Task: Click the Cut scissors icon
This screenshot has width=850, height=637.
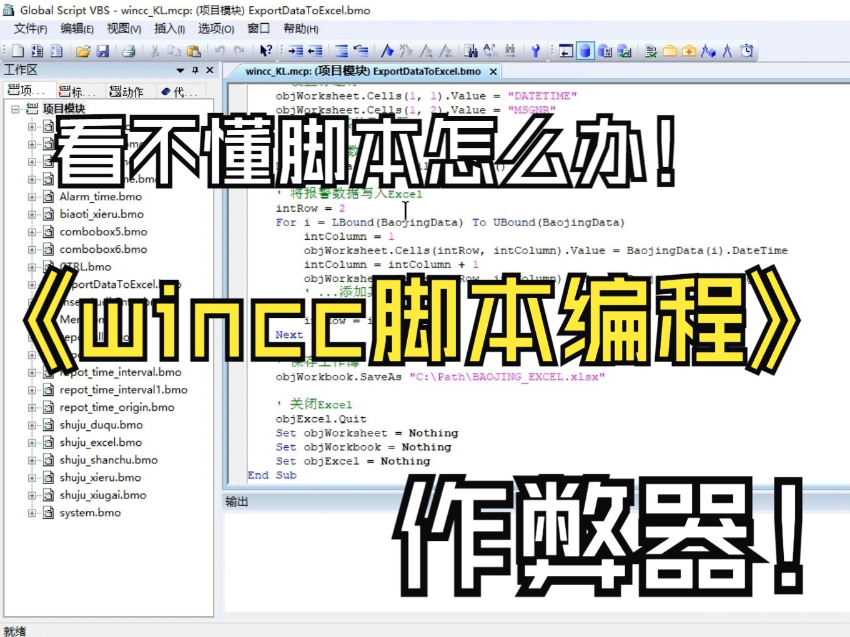Action: coord(154,51)
